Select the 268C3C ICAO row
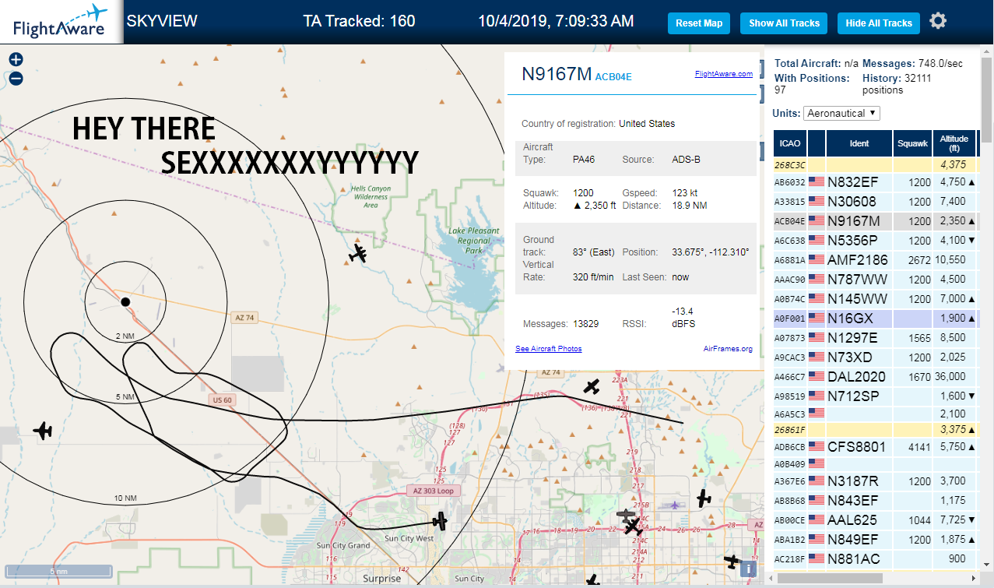Image resolution: width=994 pixels, height=588 pixels. (x=876, y=165)
